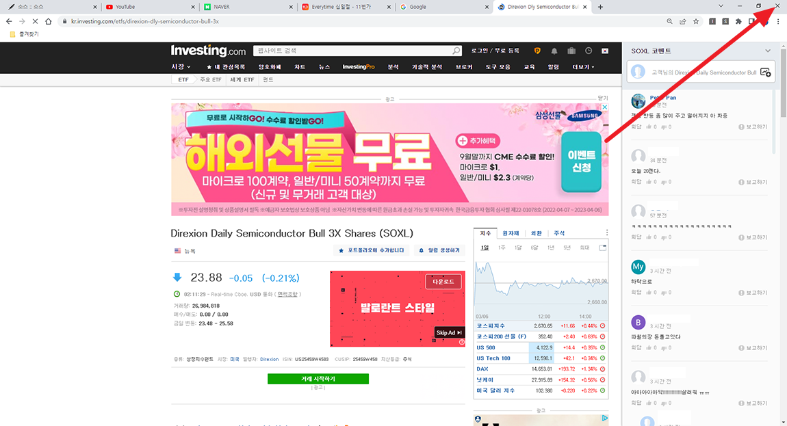Report the Peter Pan comment via 보고하기

[x=753, y=127]
